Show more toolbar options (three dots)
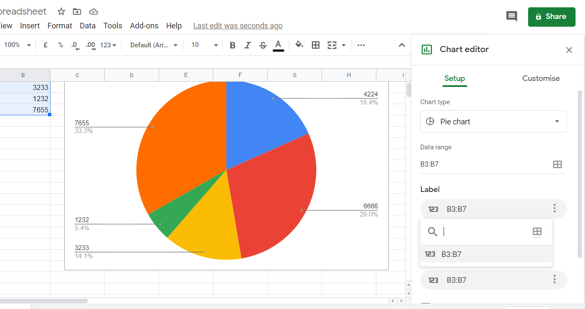The height and width of the screenshot is (309, 585). [x=361, y=45]
